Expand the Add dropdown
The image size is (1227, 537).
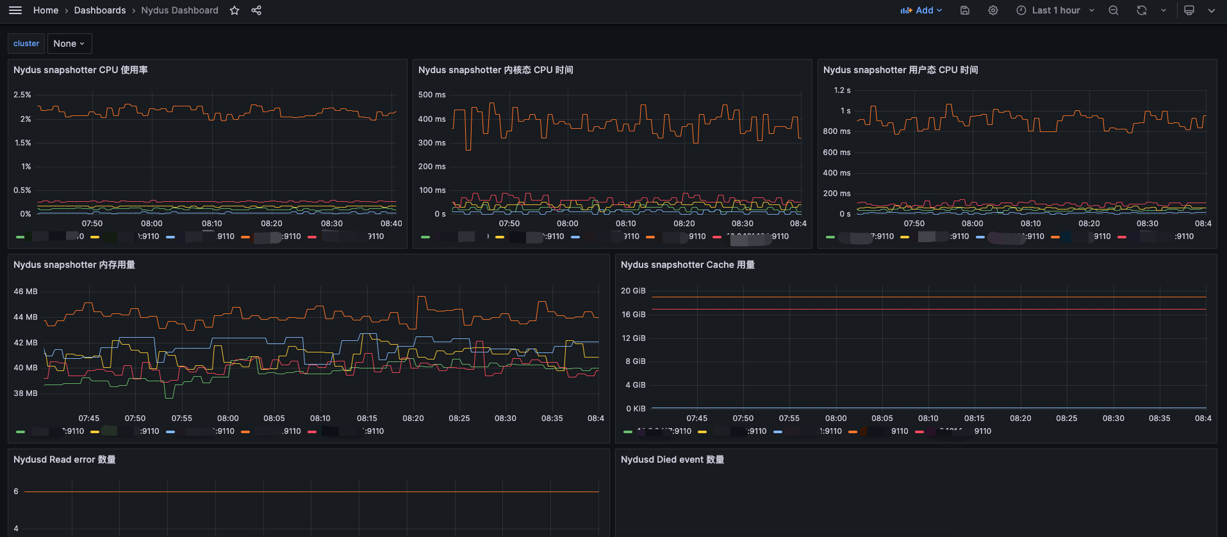click(921, 10)
